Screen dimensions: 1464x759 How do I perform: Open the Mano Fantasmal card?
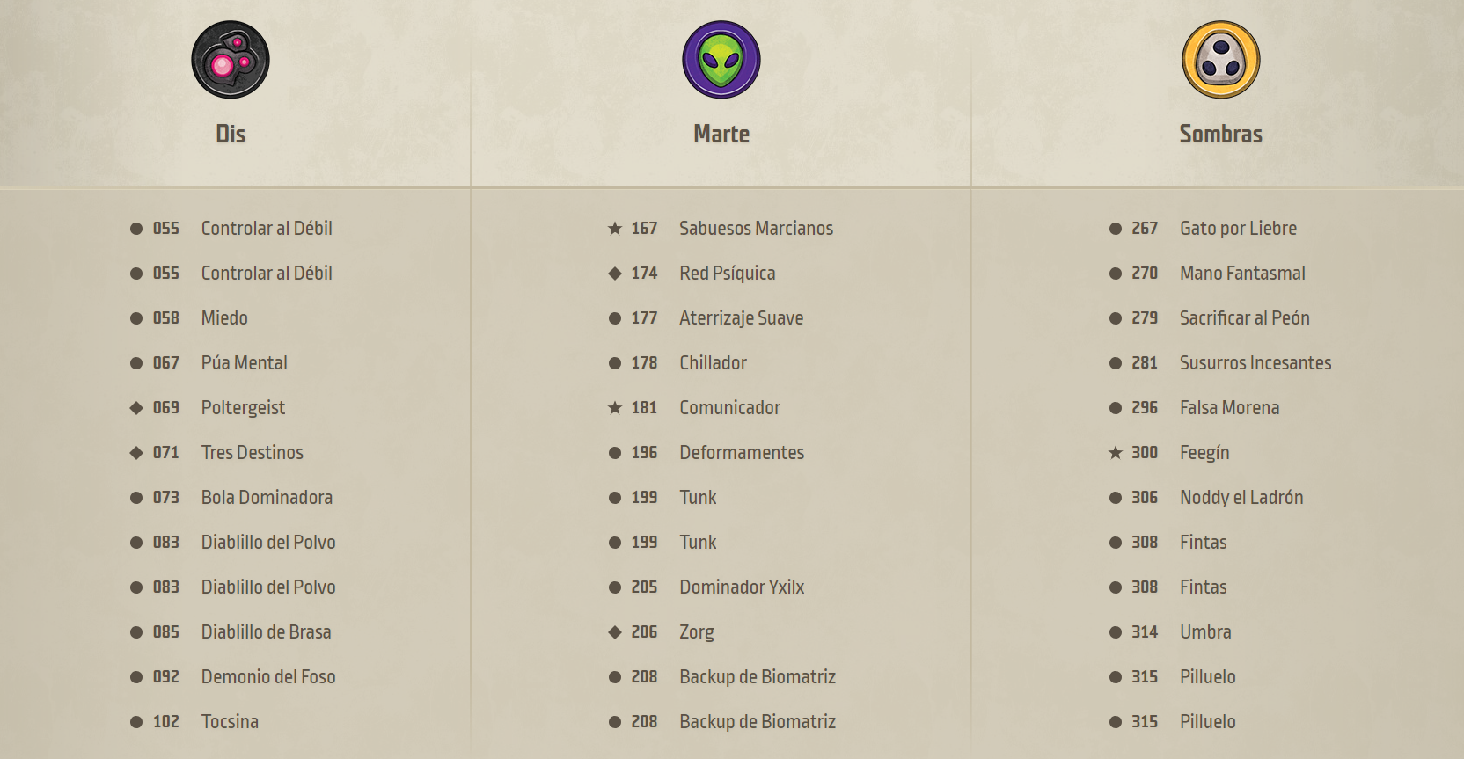(1242, 273)
